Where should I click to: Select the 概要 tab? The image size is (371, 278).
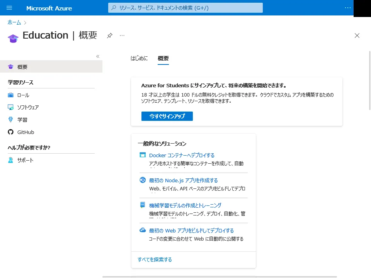(x=163, y=58)
